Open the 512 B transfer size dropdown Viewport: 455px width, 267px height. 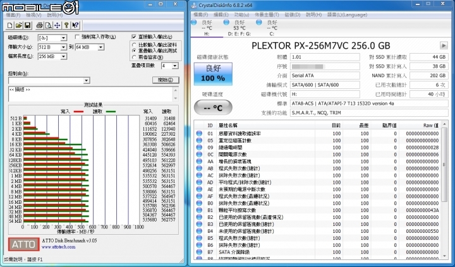coord(63,47)
